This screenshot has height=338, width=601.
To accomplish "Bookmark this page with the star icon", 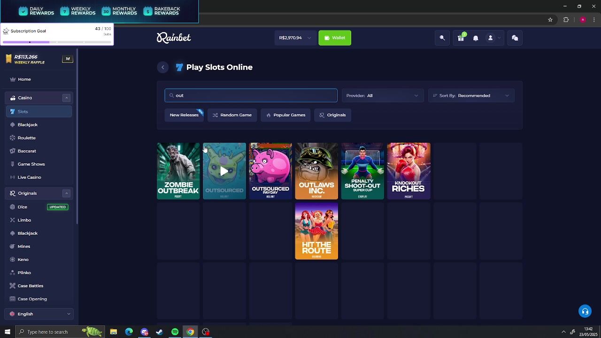I will pos(550,20).
